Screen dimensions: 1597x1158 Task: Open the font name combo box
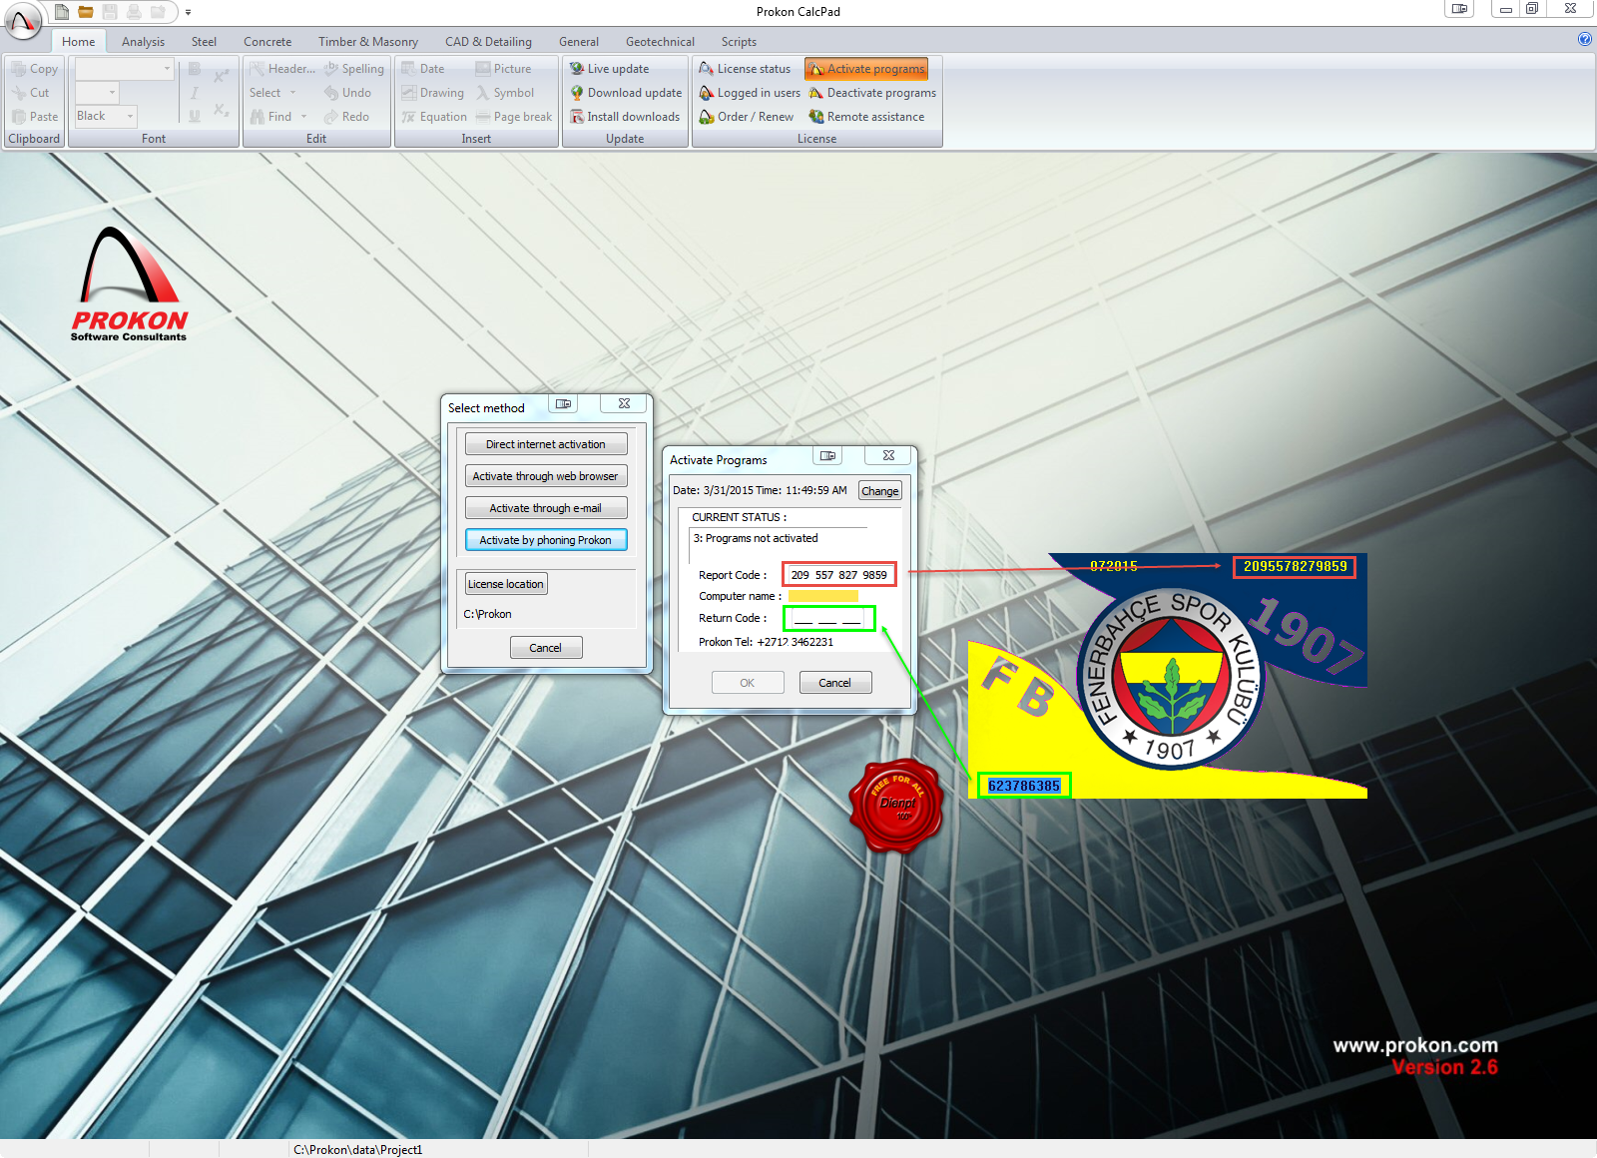coord(125,69)
